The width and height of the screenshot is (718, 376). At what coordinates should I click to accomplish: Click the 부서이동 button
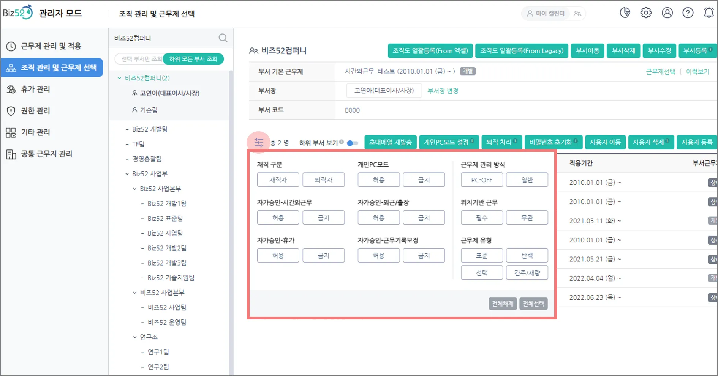pyautogui.click(x=587, y=51)
